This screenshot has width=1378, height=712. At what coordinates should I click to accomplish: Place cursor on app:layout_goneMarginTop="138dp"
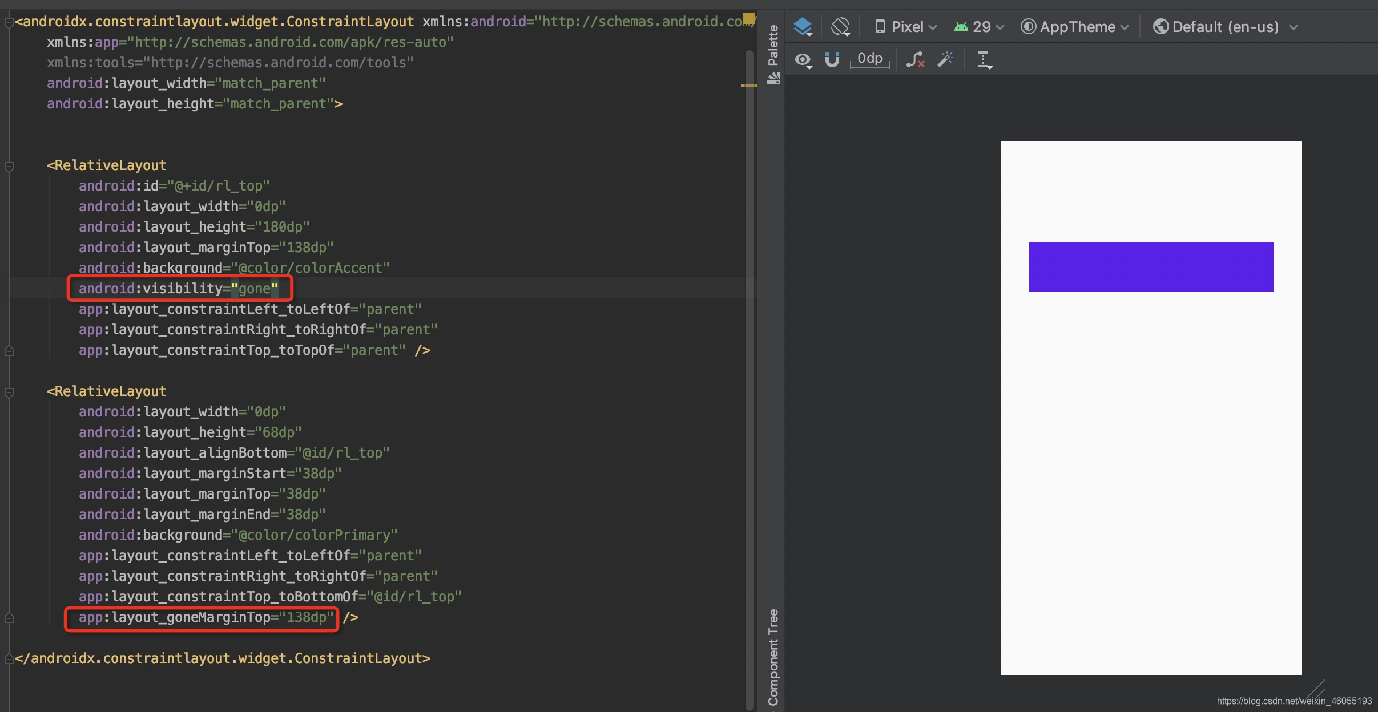click(206, 617)
